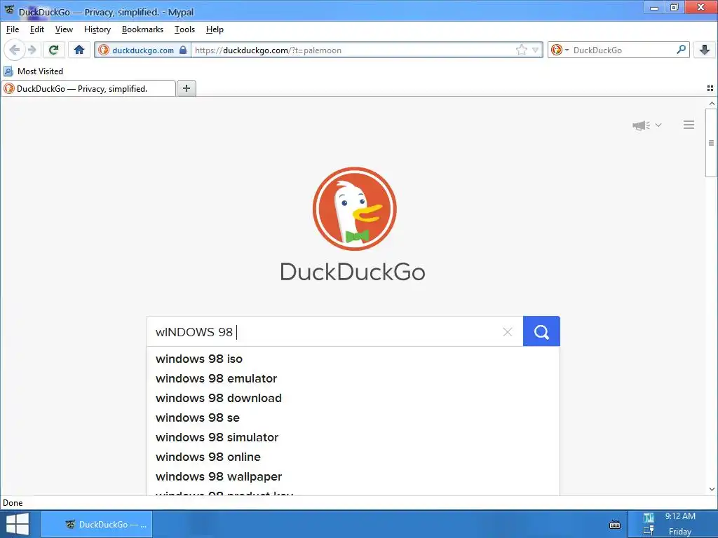Image resolution: width=718 pixels, height=538 pixels.
Task: Choose suggestion "windows 98 iso"
Action: [353, 359]
